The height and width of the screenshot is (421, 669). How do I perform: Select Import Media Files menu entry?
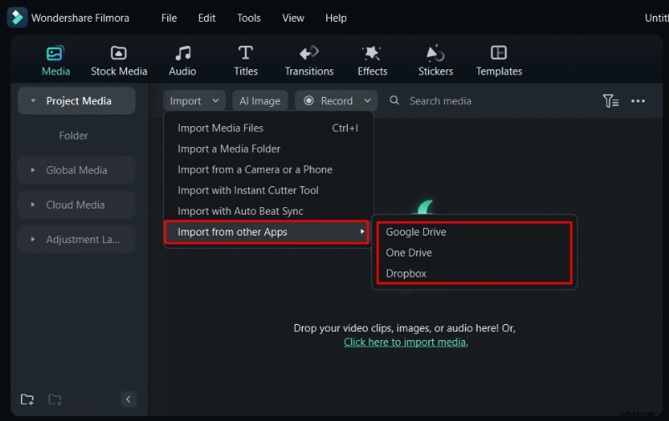click(221, 128)
